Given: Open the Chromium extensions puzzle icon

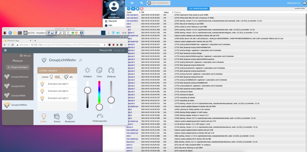Looking at the screenshot, I should click(x=117, y=45).
